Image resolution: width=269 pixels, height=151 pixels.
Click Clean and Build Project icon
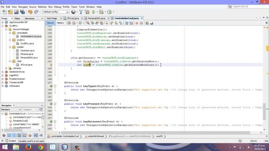point(87,12)
